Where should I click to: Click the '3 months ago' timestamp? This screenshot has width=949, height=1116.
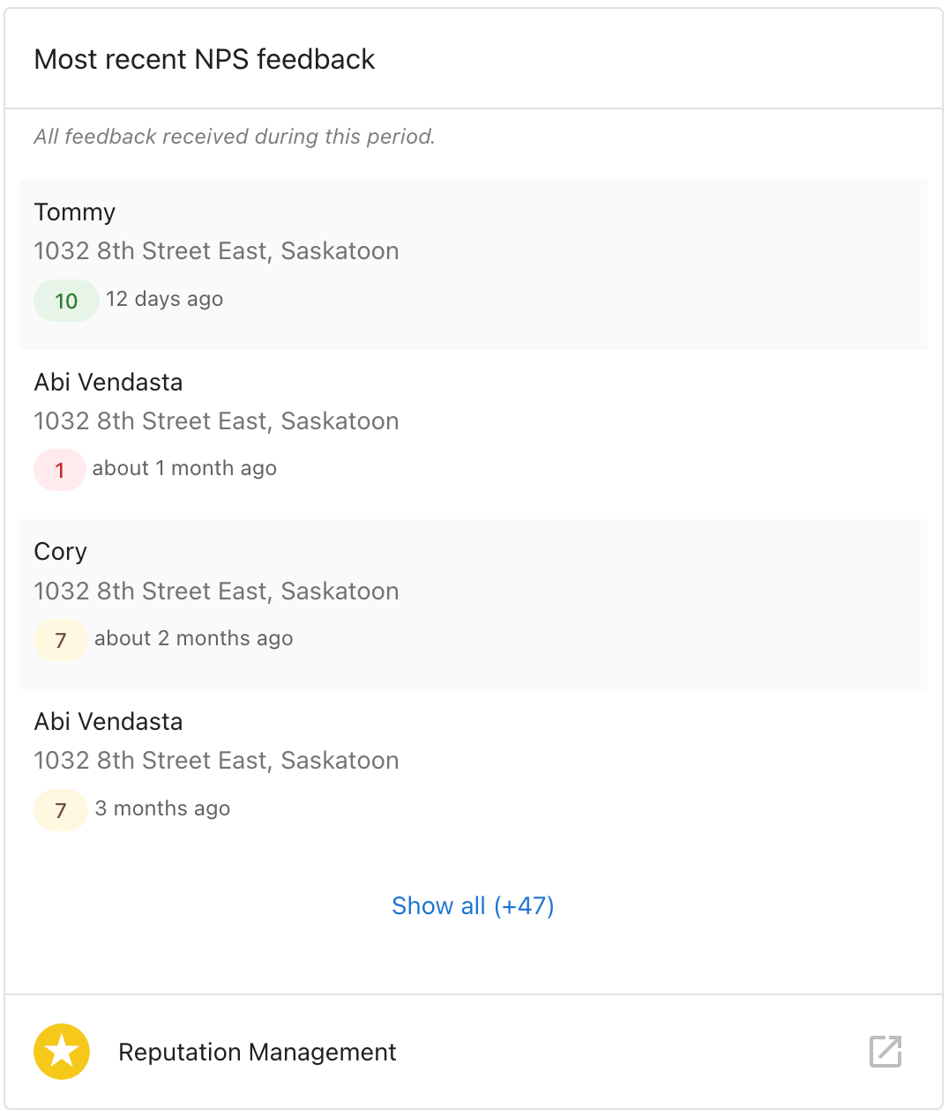[162, 808]
